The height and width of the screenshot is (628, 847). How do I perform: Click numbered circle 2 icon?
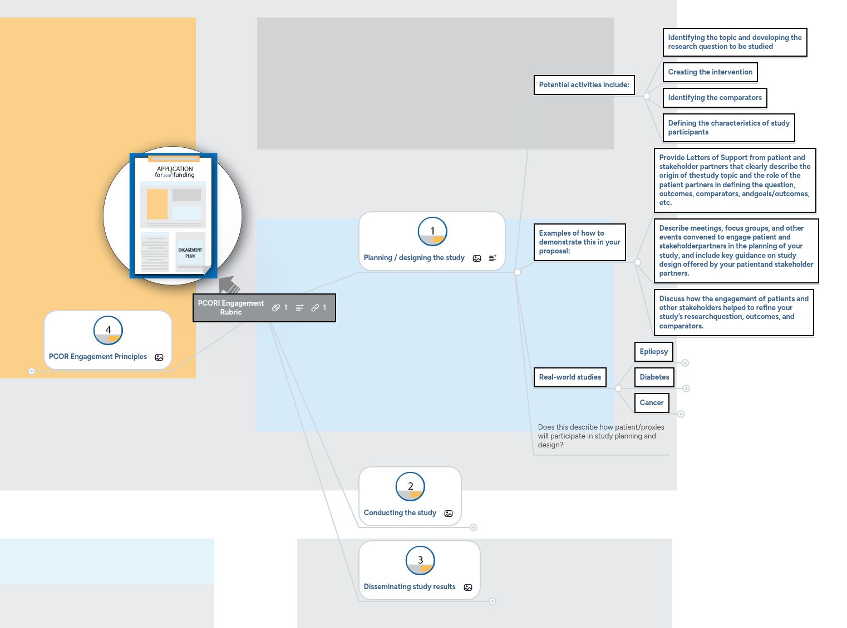pos(410,486)
